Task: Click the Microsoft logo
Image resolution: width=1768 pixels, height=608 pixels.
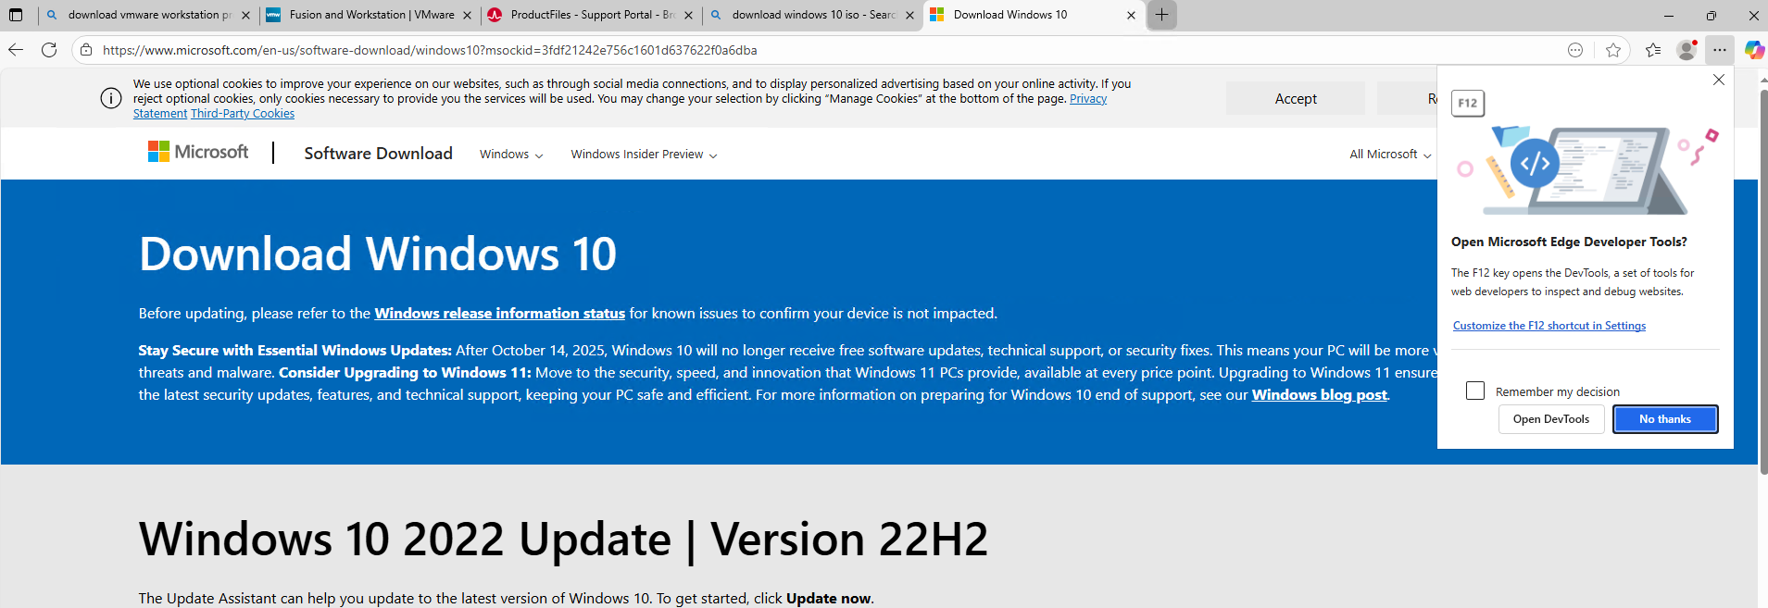Action: (198, 152)
